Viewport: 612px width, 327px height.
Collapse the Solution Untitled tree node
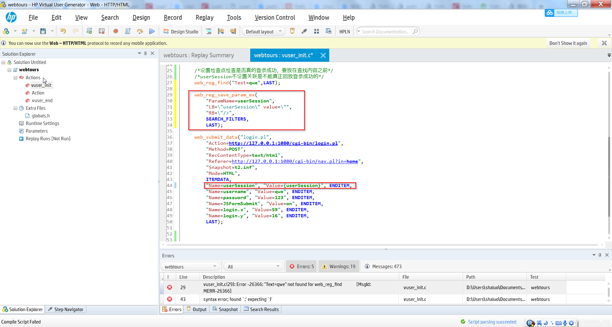coord(4,62)
